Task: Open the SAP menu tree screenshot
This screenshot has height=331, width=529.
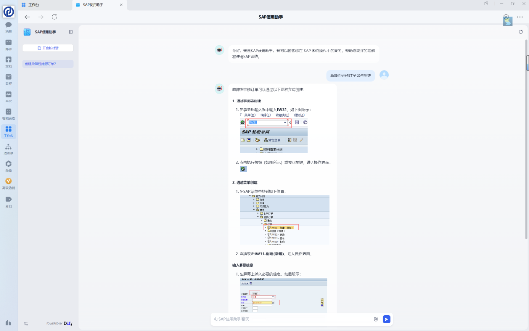Action: click(x=285, y=220)
